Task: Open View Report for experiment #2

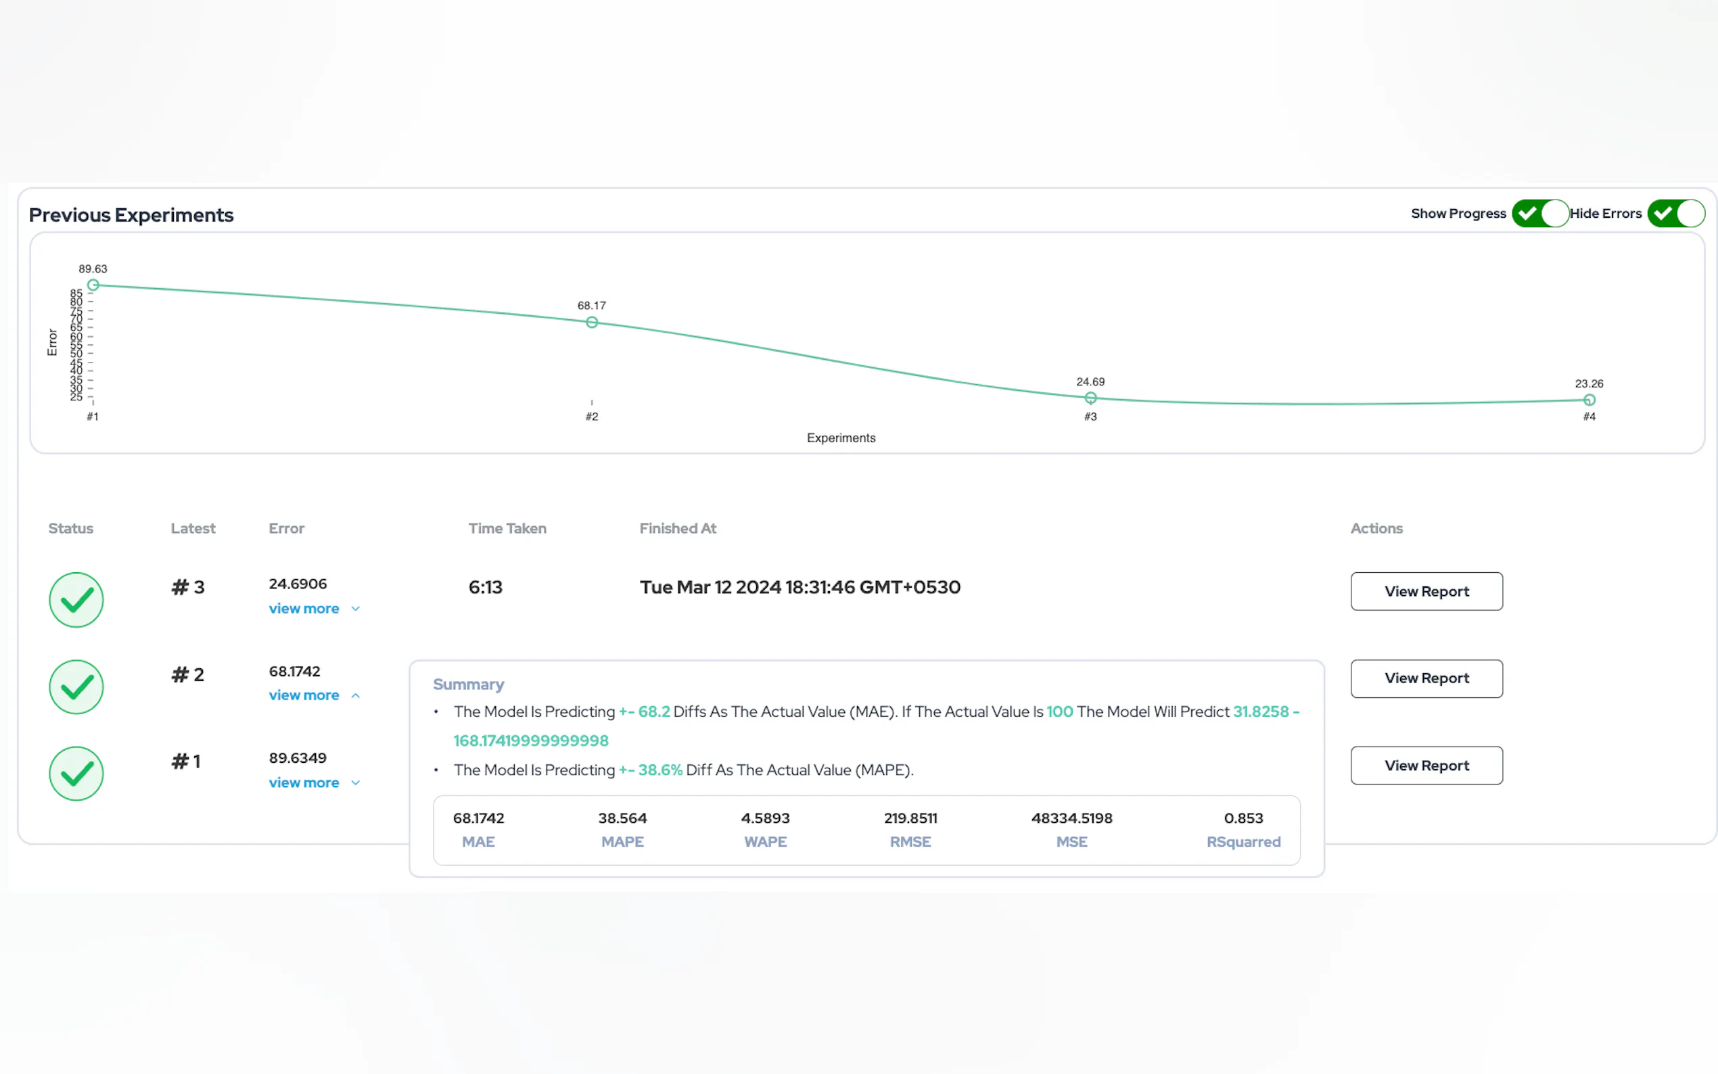Action: 1426,678
